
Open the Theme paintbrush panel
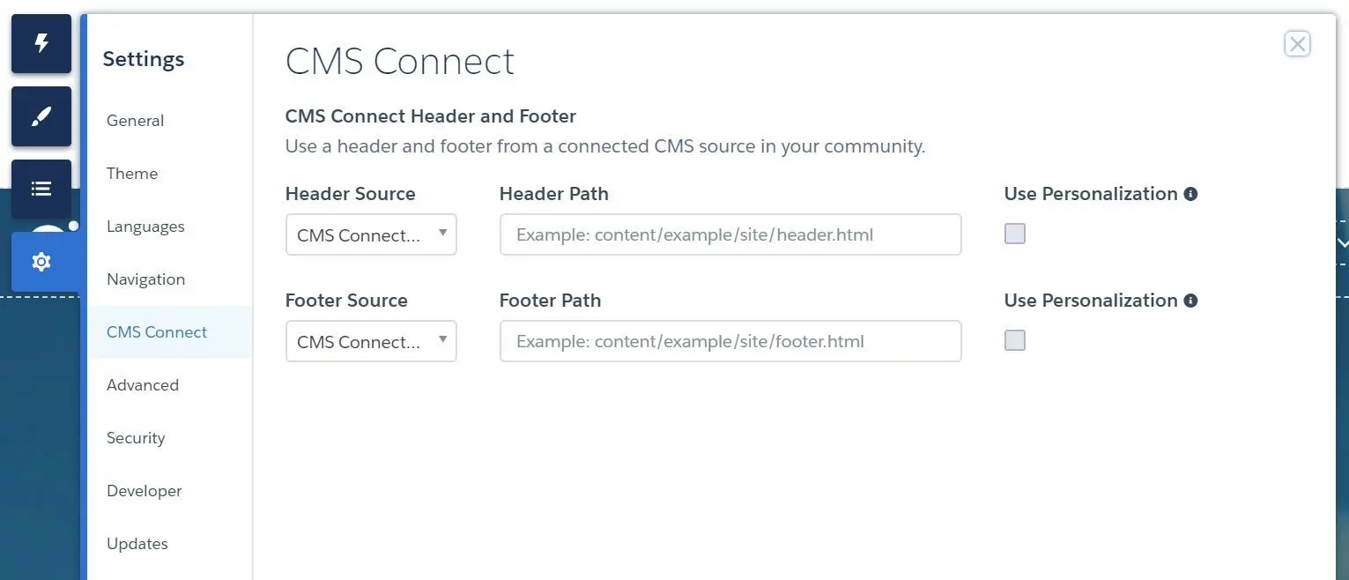41,116
